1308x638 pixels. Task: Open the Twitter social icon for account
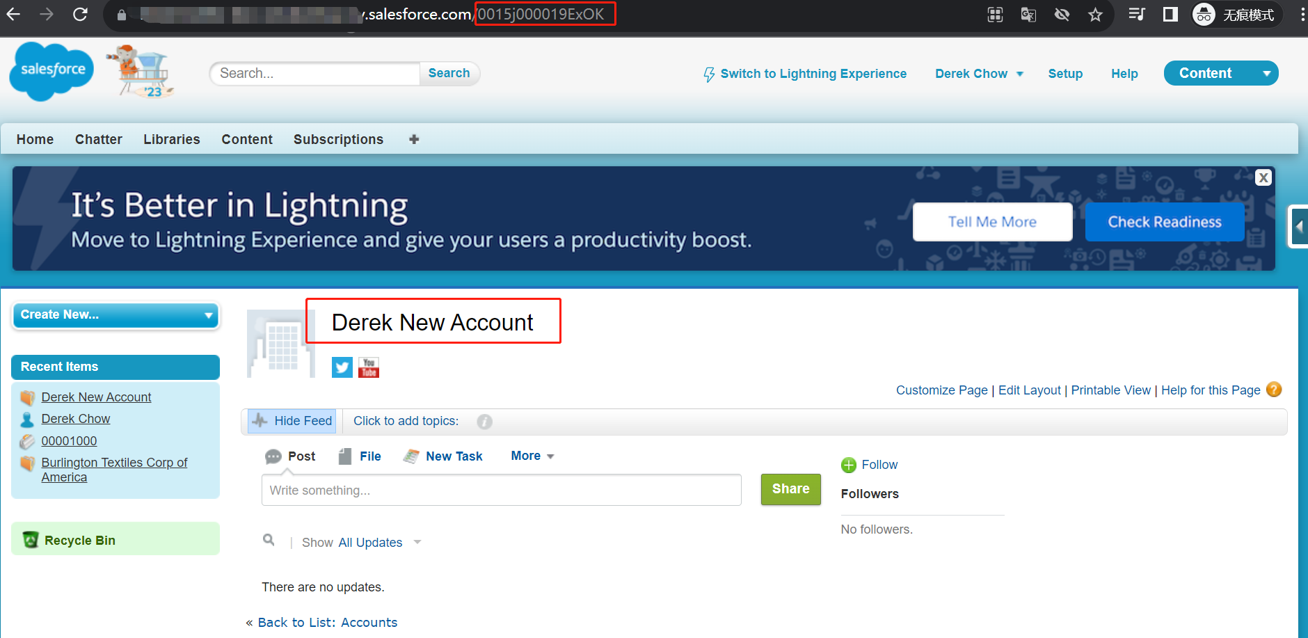342,367
